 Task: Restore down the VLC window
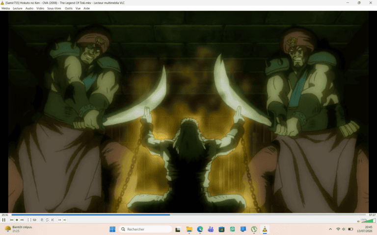tap(359, 3)
